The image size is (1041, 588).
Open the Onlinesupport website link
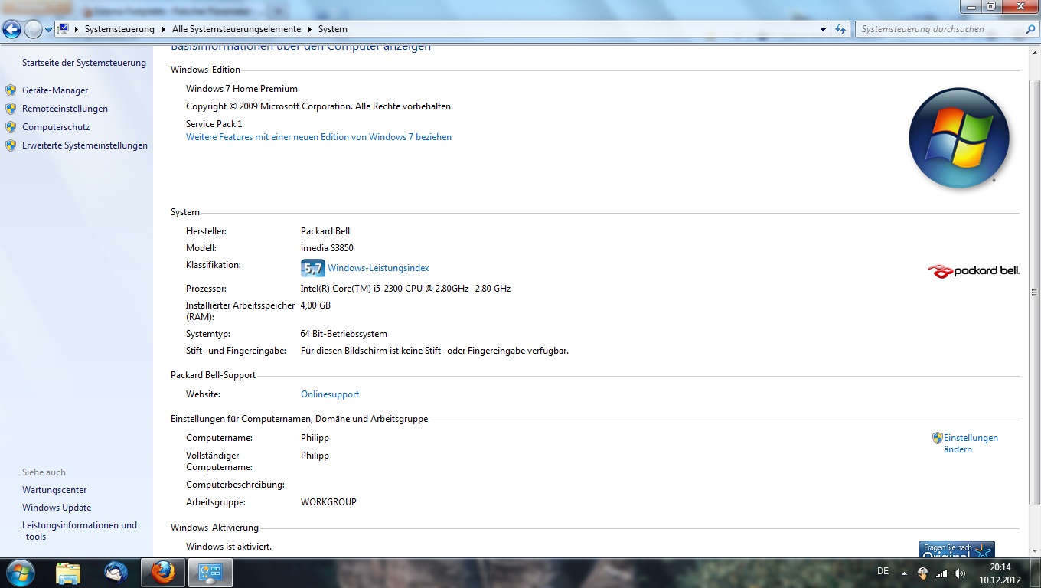330,394
